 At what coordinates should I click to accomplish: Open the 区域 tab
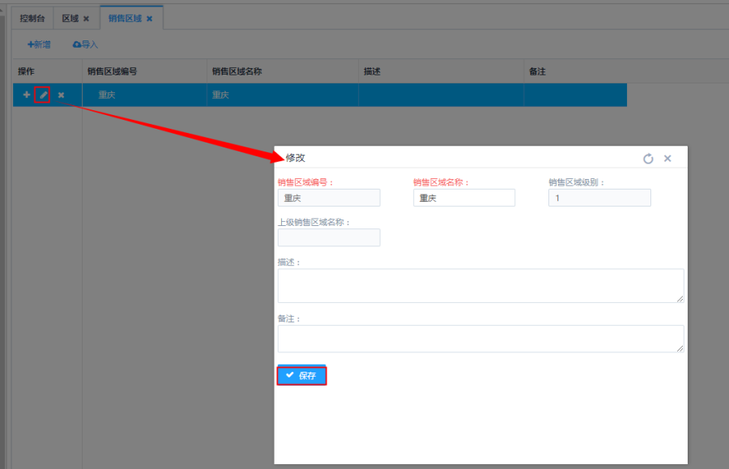[70, 18]
